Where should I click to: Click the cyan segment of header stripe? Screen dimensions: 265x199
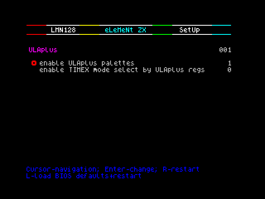[x=222, y=25]
